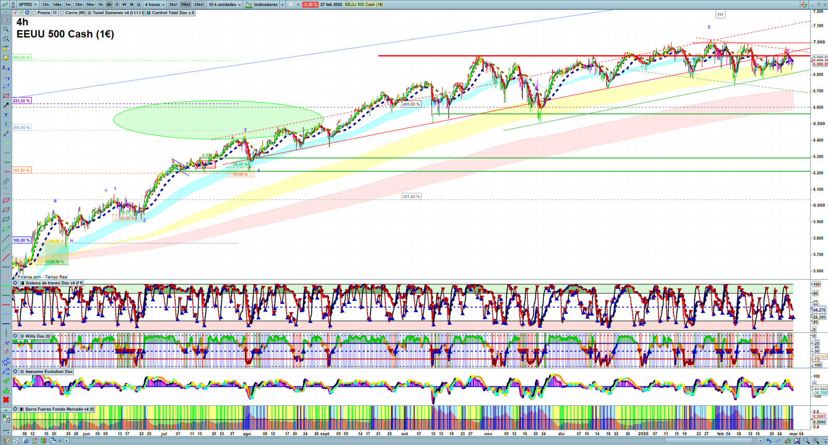Open the 10 k unidades dropdown
This screenshot has height=445, width=828.
point(225,4)
